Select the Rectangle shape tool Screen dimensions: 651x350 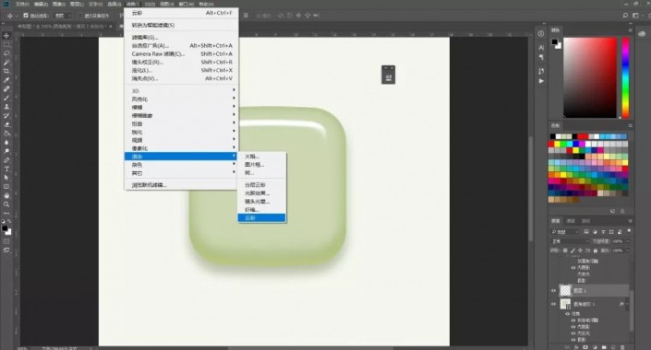[x=6, y=186]
